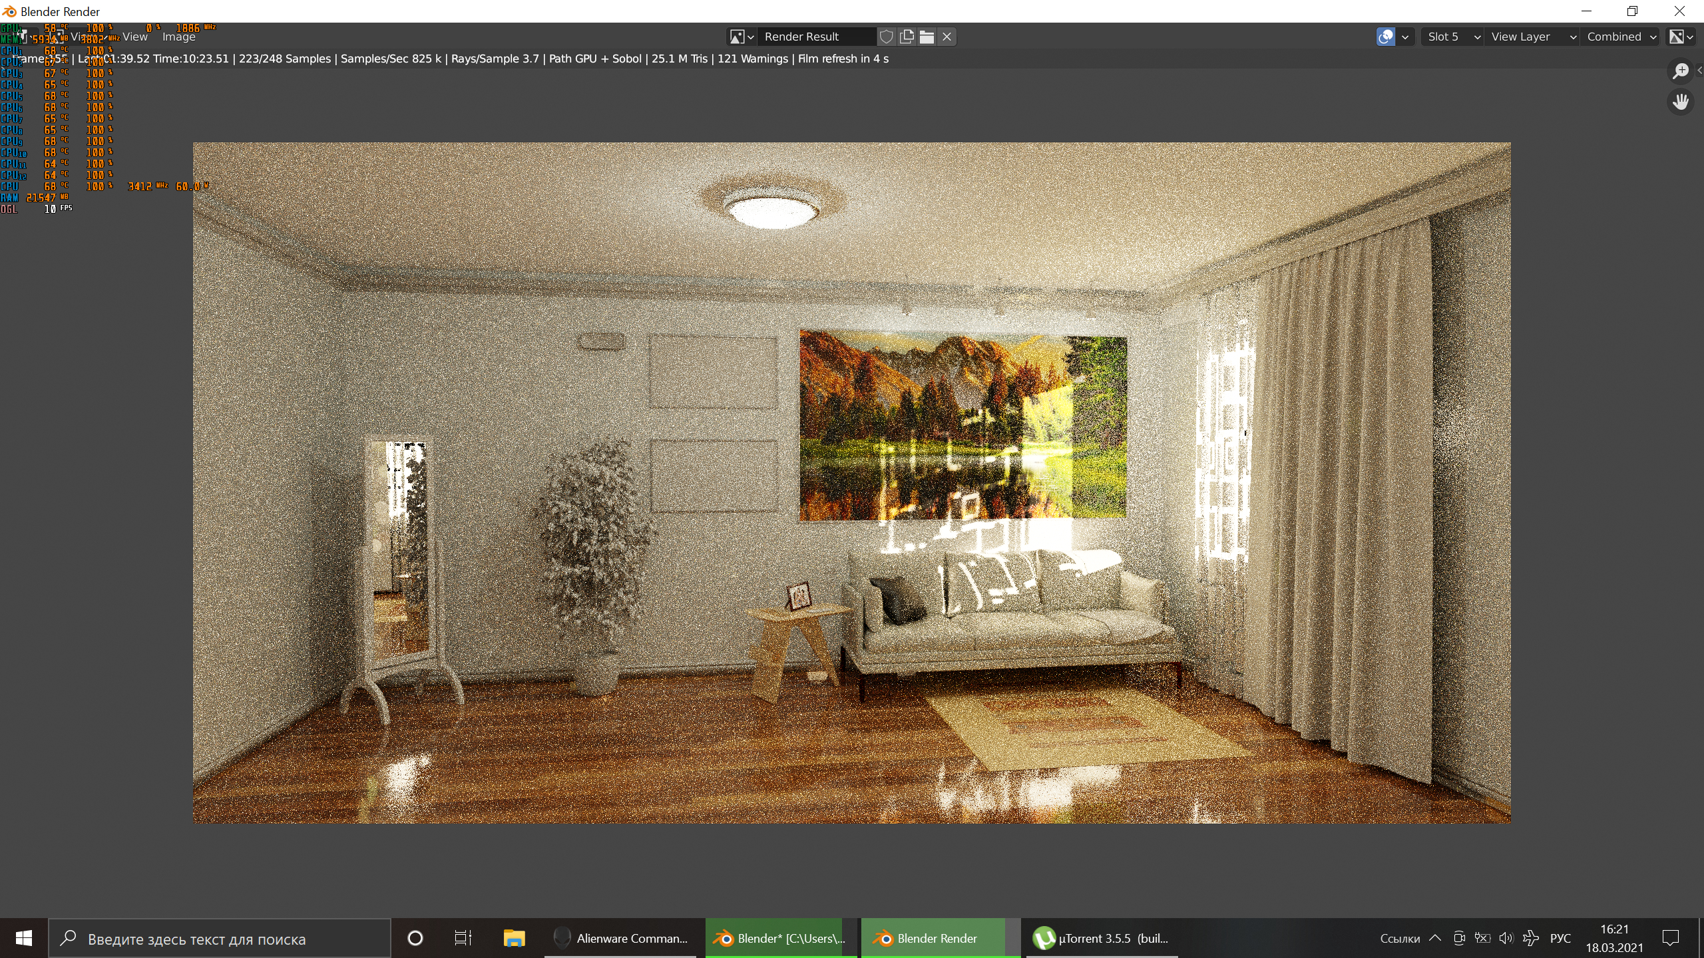Toggle the fake user shield icon

tap(886, 37)
